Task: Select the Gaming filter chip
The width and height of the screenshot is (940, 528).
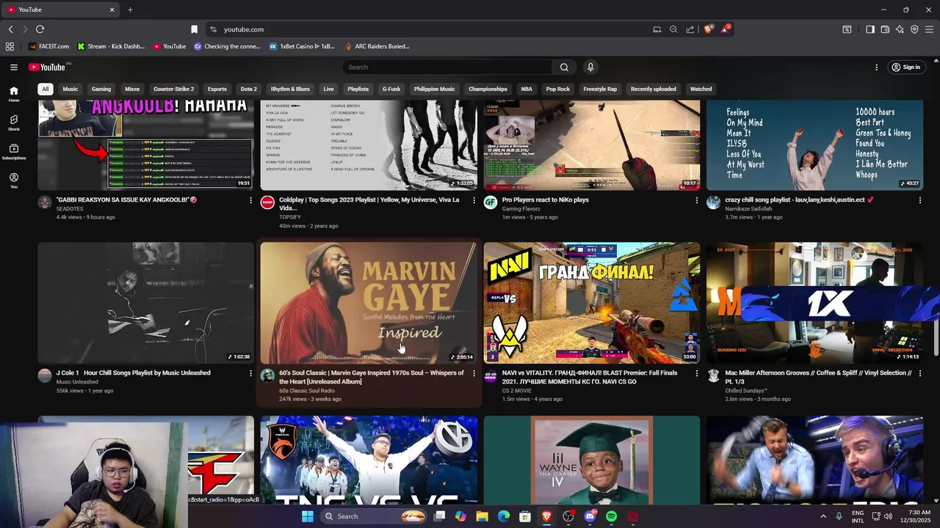Action: [101, 89]
